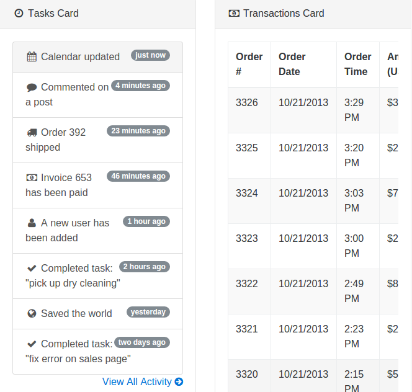Click the user icon for new user

32,223
